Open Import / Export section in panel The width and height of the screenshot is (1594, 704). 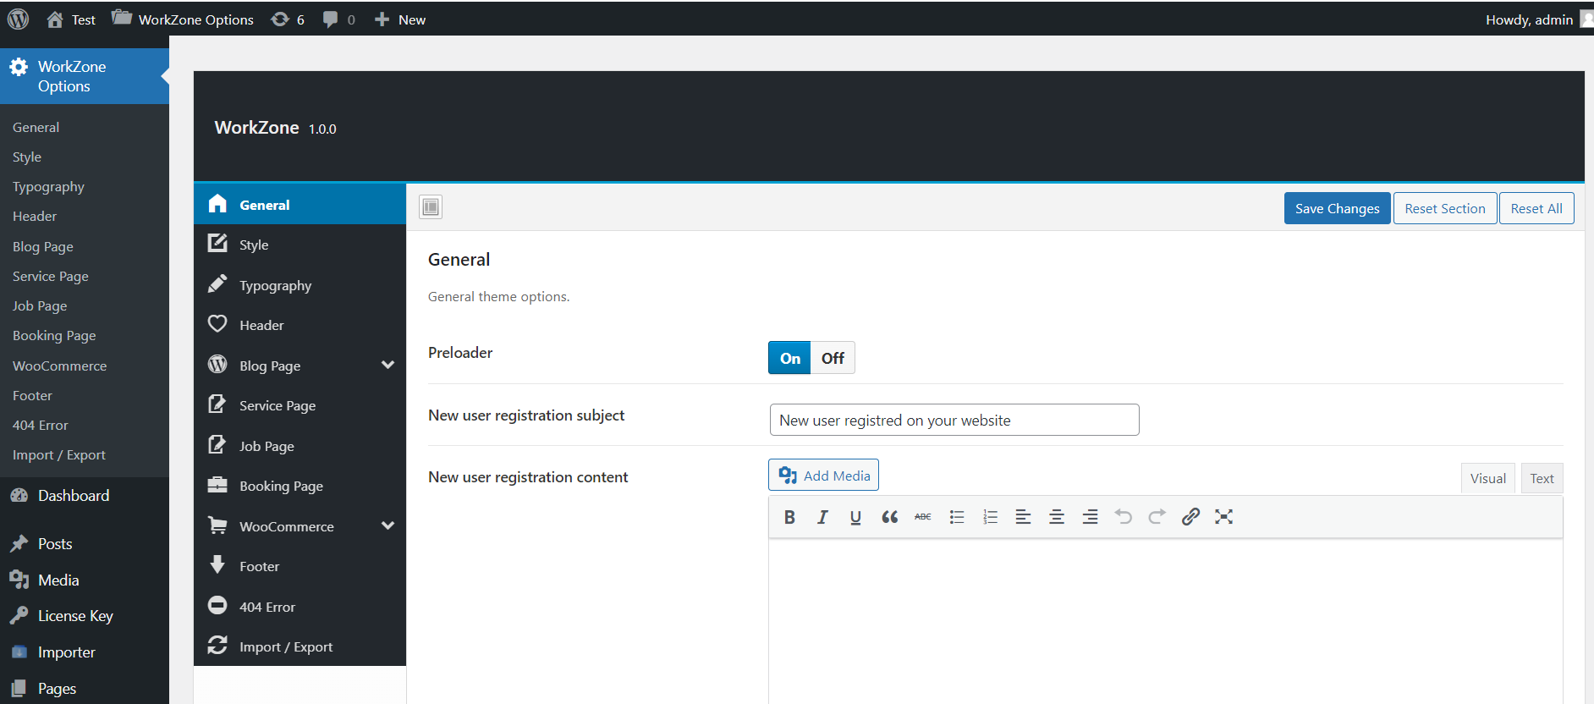300,646
